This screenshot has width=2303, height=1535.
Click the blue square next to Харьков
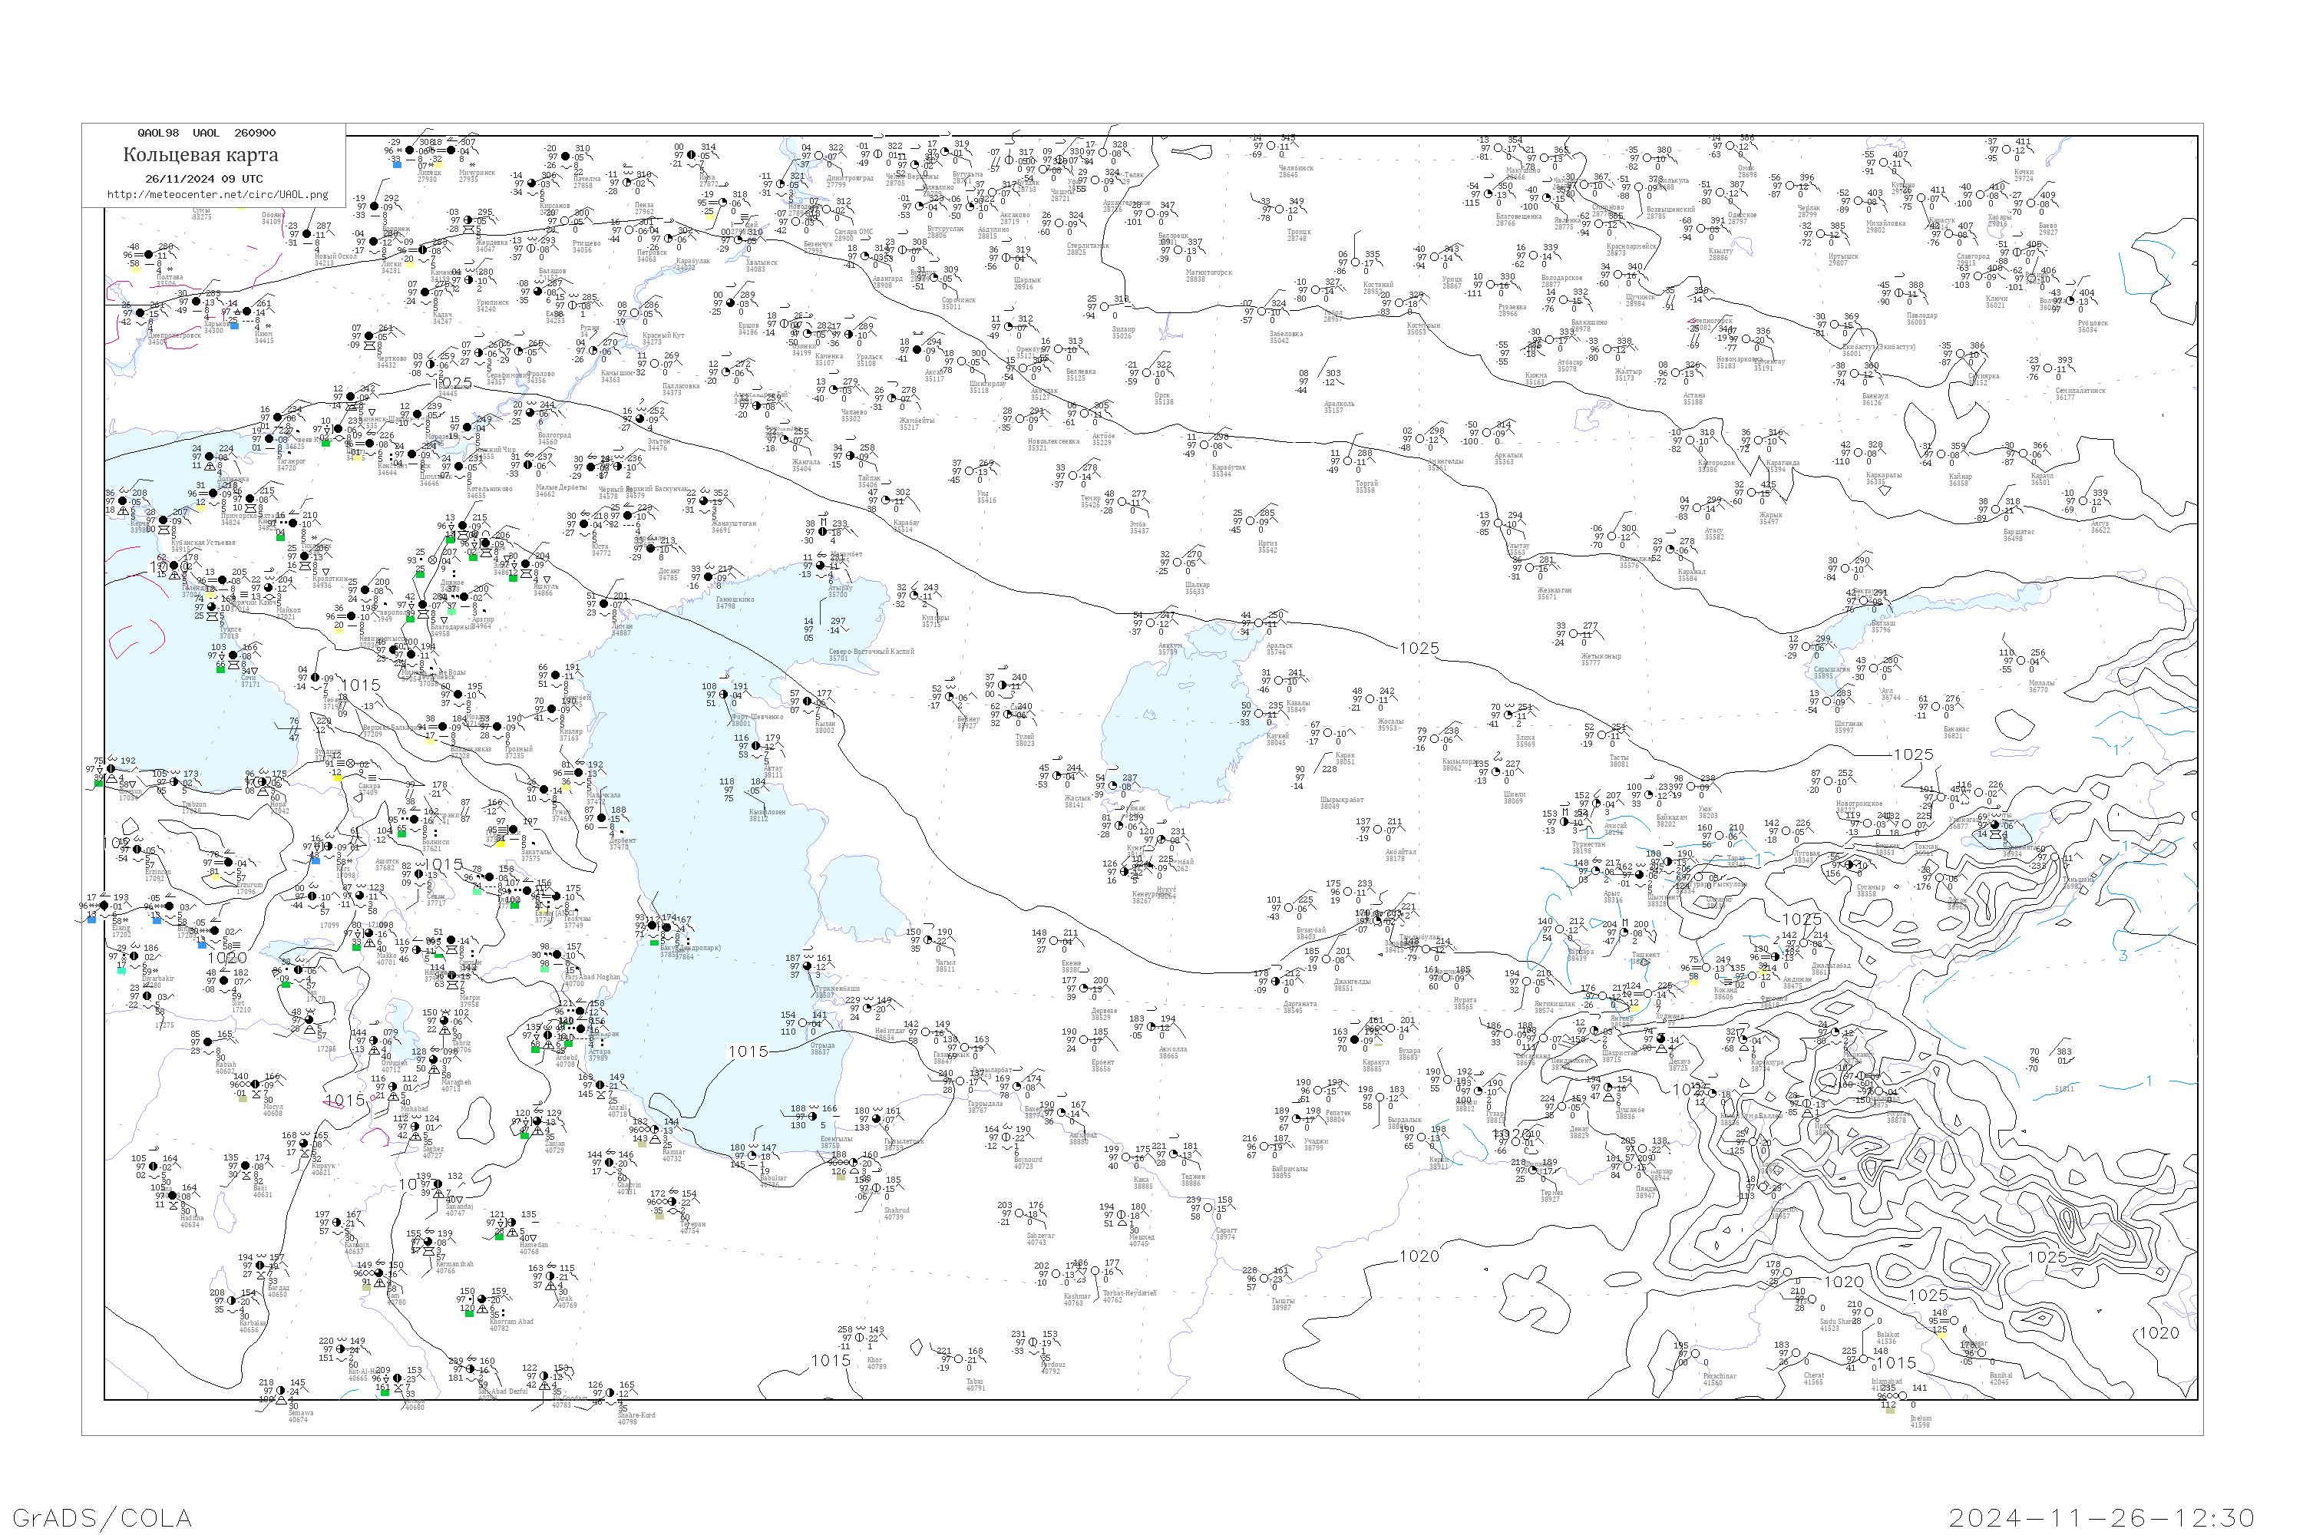click(234, 325)
